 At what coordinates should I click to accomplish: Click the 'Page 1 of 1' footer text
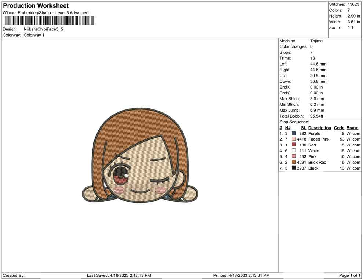pos(349,275)
